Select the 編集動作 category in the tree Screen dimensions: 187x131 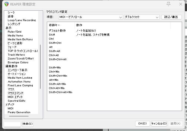tap(12, 66)
